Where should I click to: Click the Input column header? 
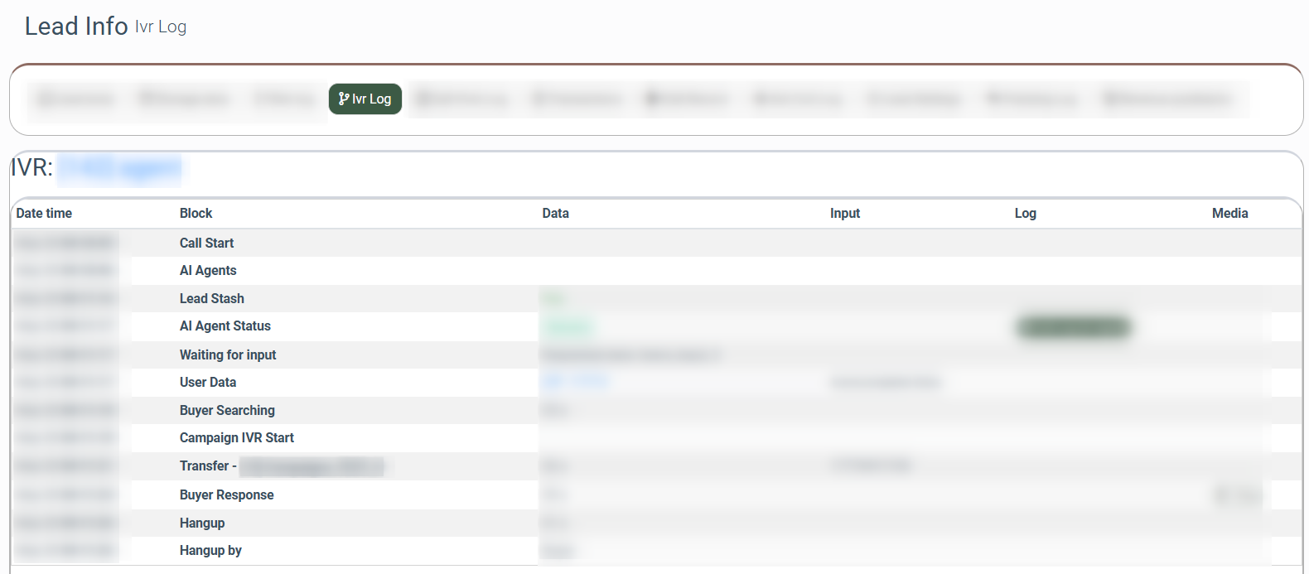point(844,213)
